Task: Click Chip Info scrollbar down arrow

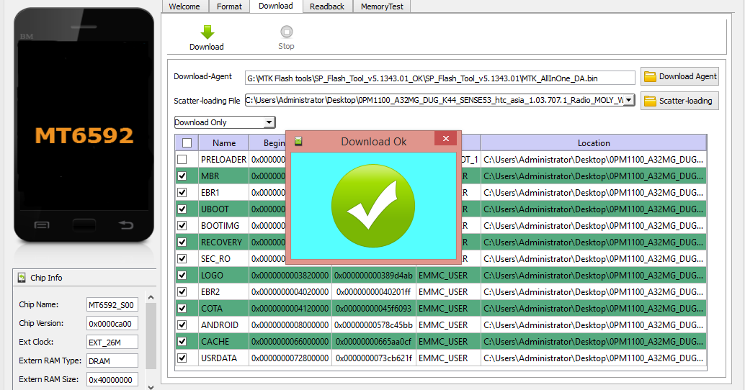Action: point(151,386)
